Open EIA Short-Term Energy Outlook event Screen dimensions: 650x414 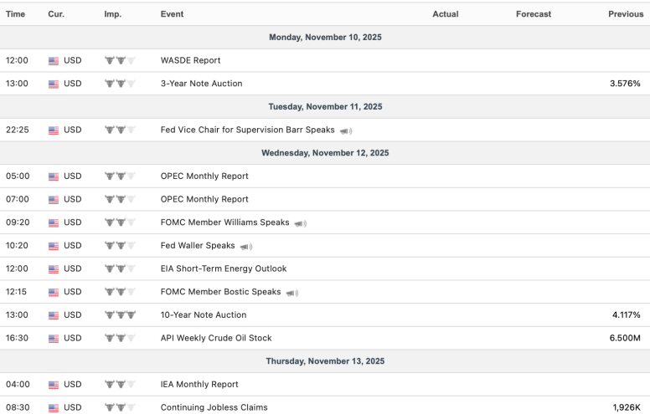(223, 268)
